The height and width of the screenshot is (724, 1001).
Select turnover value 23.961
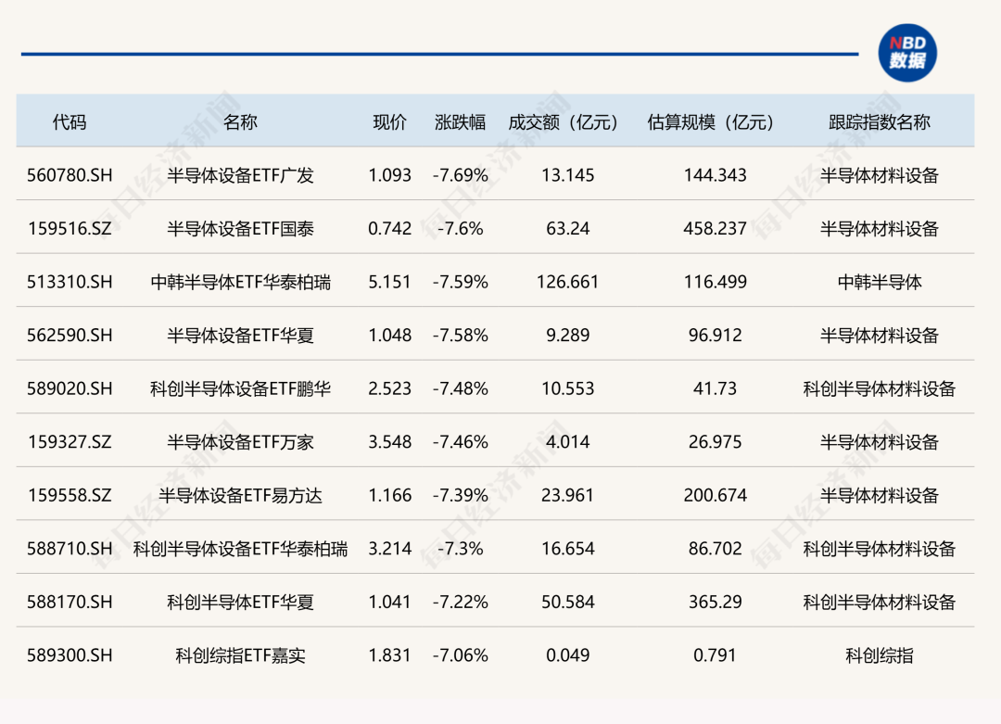click(567, 495)
